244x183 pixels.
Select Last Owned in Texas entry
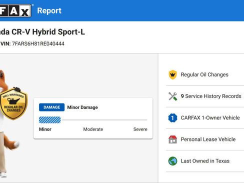click(205, 161)
